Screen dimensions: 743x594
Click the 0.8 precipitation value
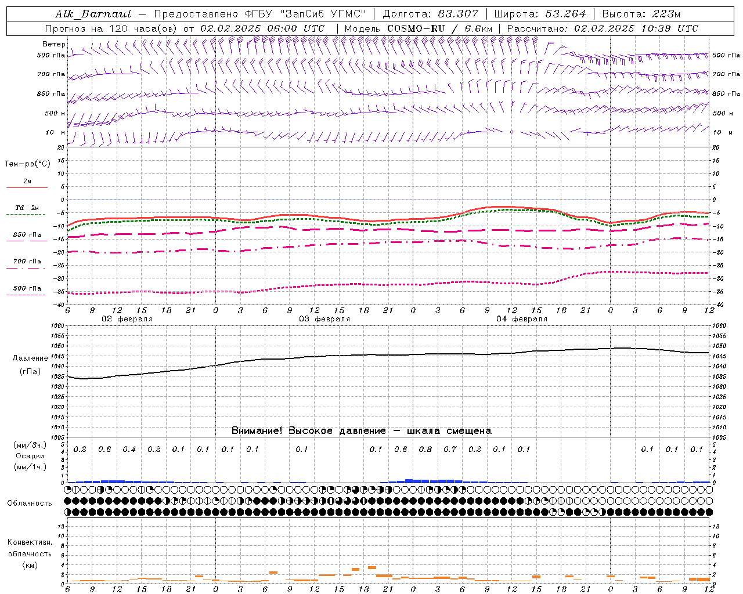pos(425,450)
